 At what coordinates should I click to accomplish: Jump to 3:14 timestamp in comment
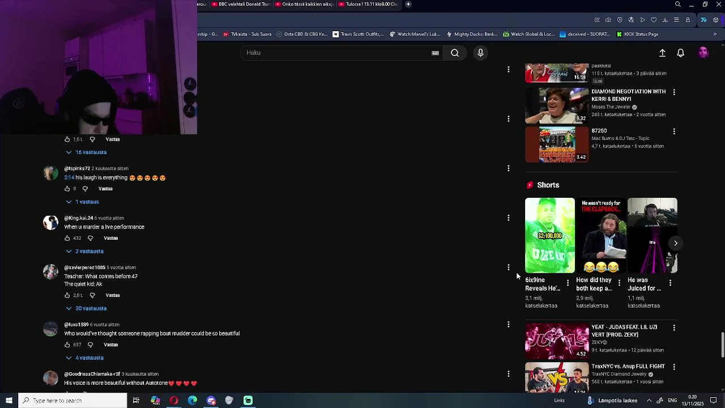coord(69,177)
